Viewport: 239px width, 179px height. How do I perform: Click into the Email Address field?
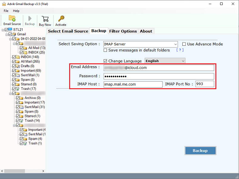tap(159, 68)
